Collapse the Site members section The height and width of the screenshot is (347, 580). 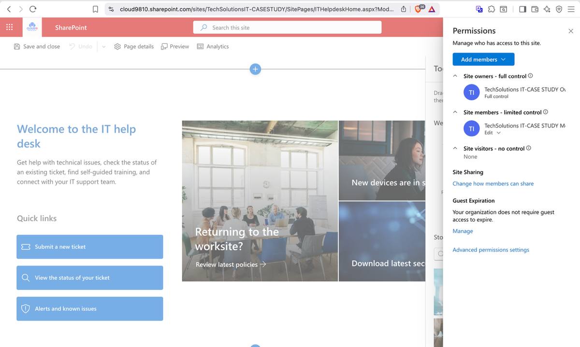click(x=455, y=112)
